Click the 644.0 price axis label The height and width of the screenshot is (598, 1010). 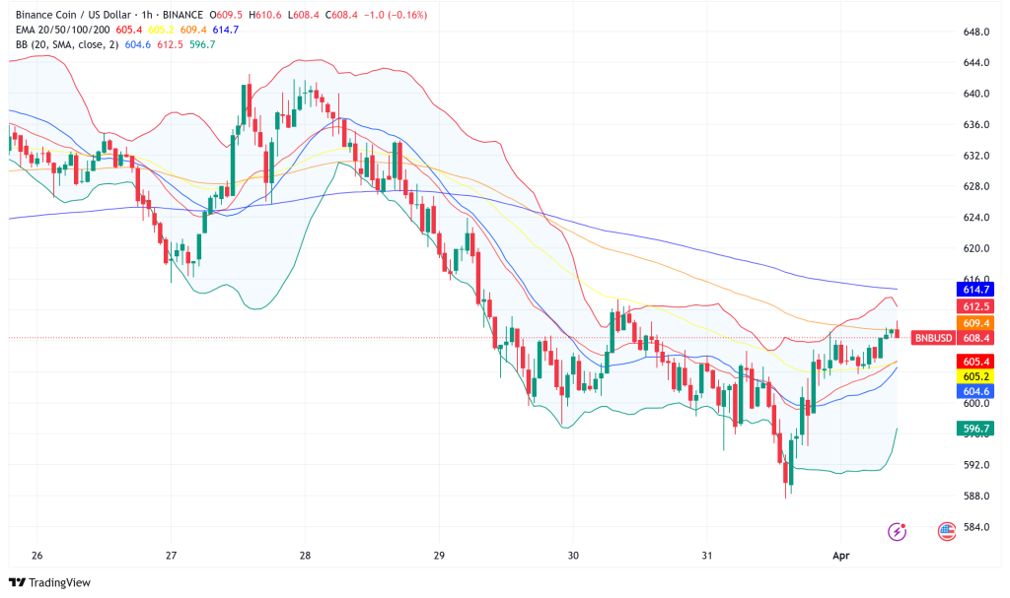[x=975, y=62]
